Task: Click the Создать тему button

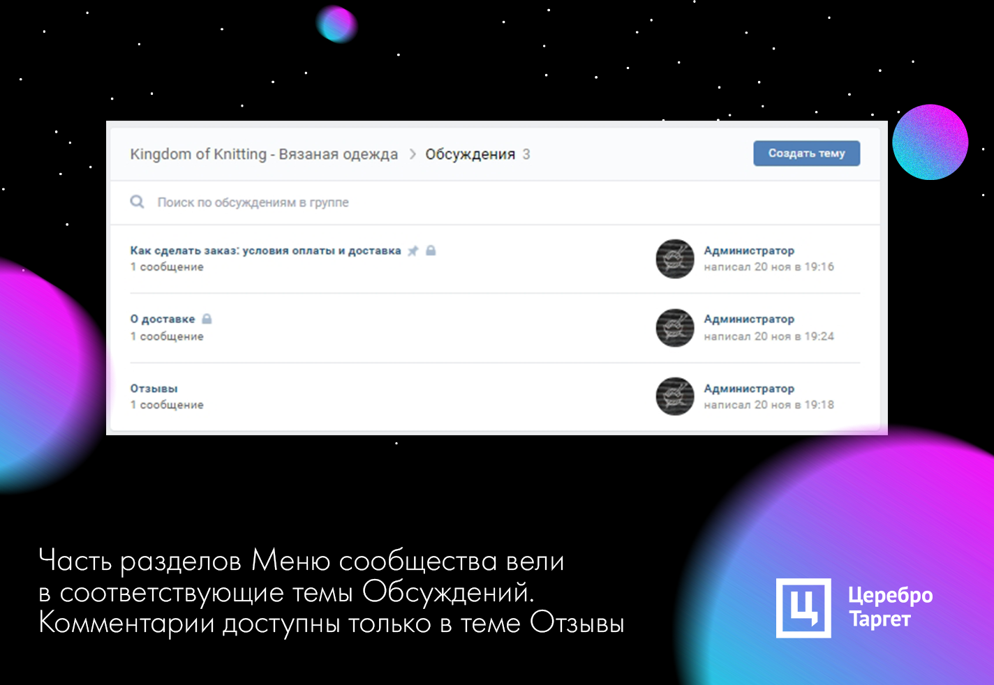Action: (806, 153)
